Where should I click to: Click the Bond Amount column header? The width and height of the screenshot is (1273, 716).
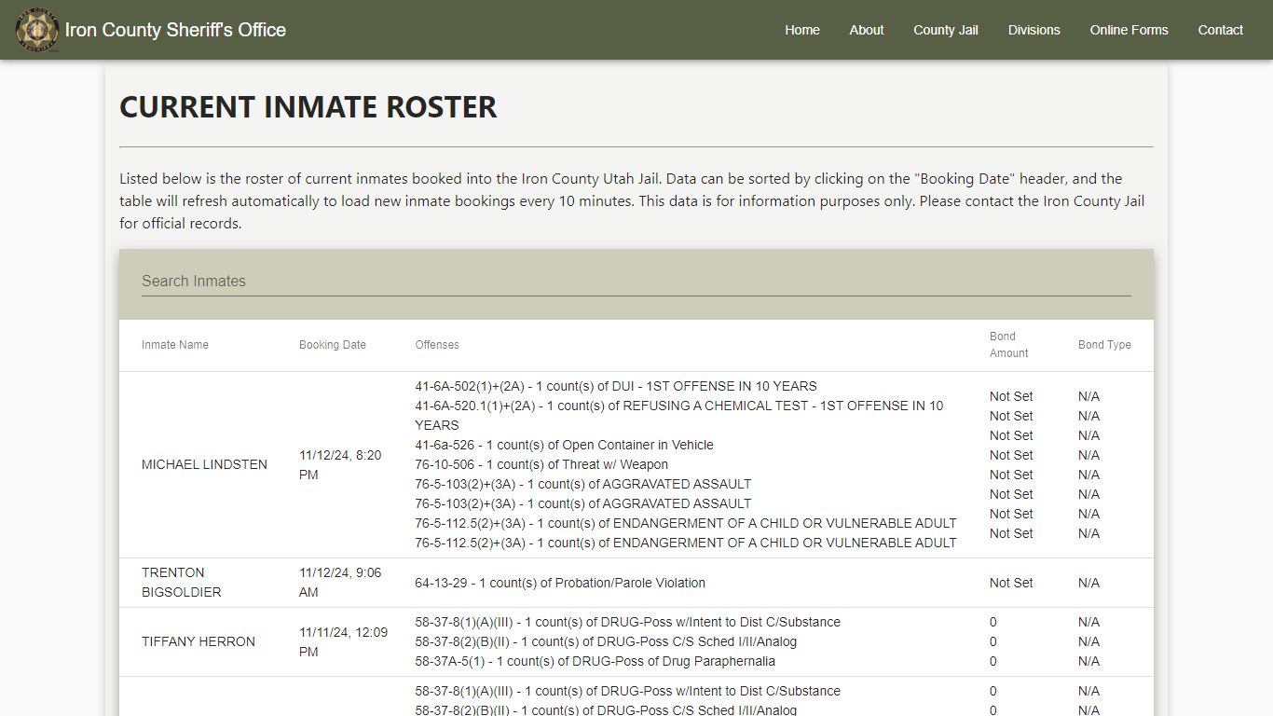coord(1009,345)
